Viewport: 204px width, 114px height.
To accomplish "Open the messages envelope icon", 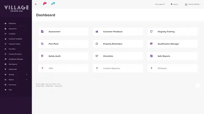I will tap(52, 4).
